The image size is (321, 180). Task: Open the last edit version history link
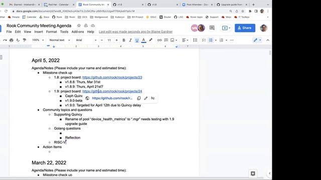135,31
